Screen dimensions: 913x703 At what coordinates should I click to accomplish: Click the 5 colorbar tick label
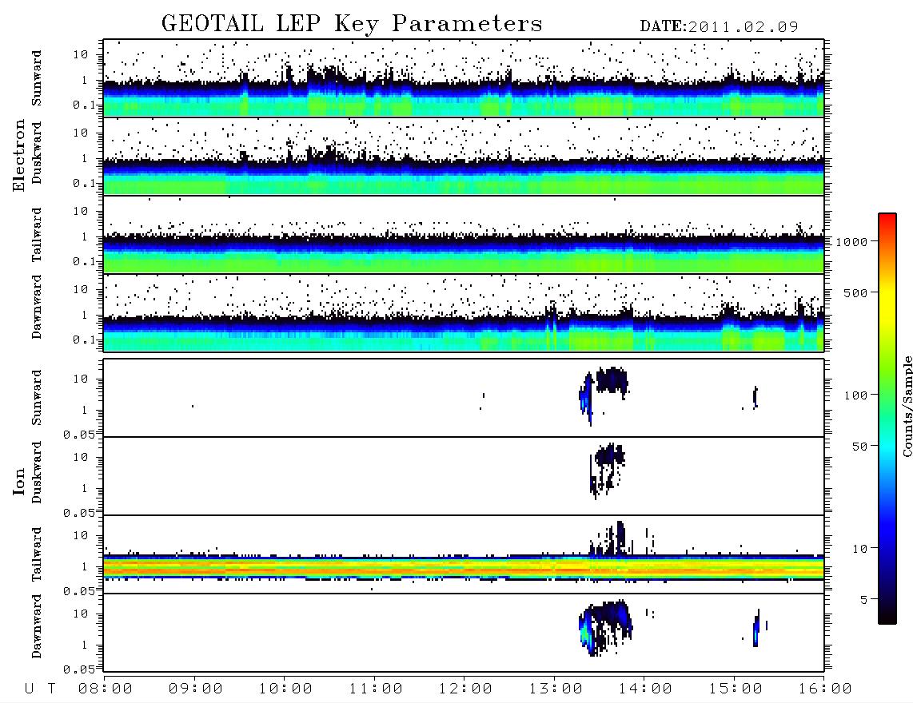864,600
